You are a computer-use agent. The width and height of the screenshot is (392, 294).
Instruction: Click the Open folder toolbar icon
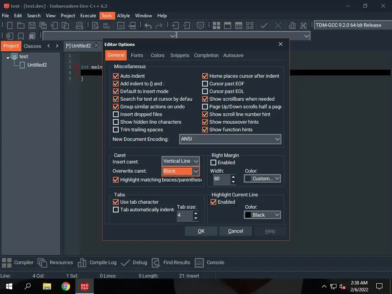(21, 26)
